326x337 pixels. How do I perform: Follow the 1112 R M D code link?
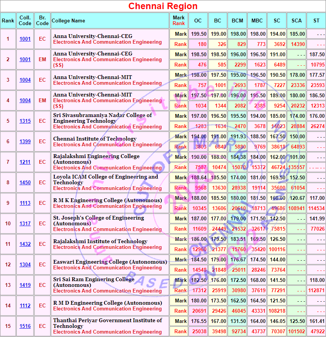pos(25,306)
